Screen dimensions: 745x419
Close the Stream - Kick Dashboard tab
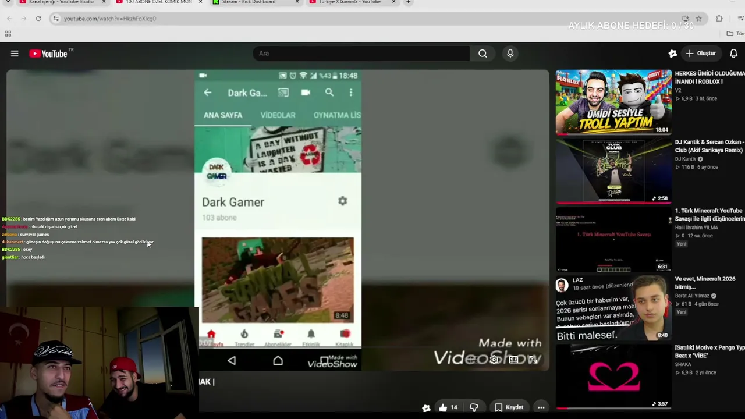point(297,2)
